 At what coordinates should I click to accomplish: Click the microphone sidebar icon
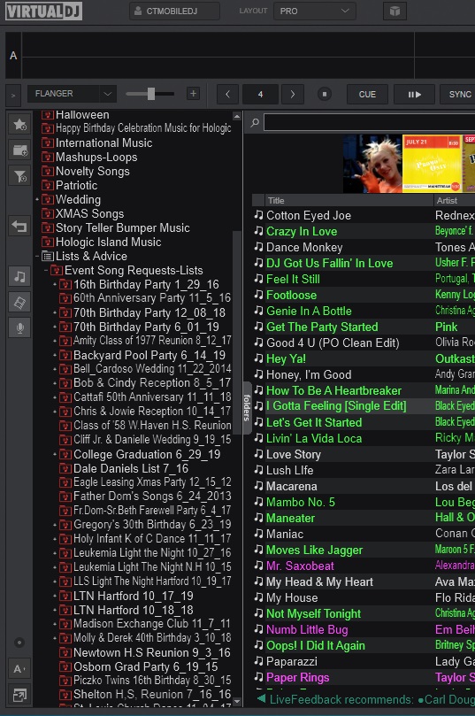19,327
